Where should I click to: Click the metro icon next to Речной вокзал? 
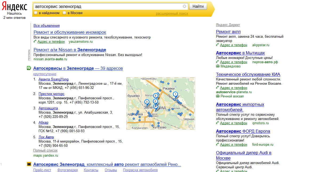(x=218, y=96)
